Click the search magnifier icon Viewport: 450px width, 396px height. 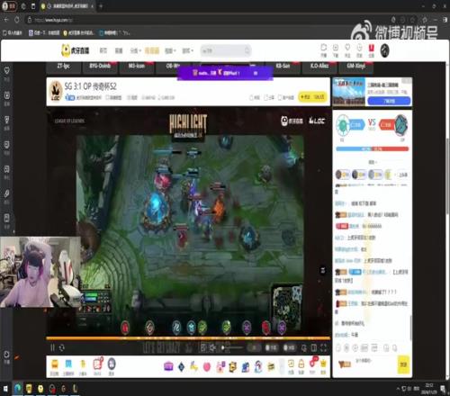click(247, 50)
